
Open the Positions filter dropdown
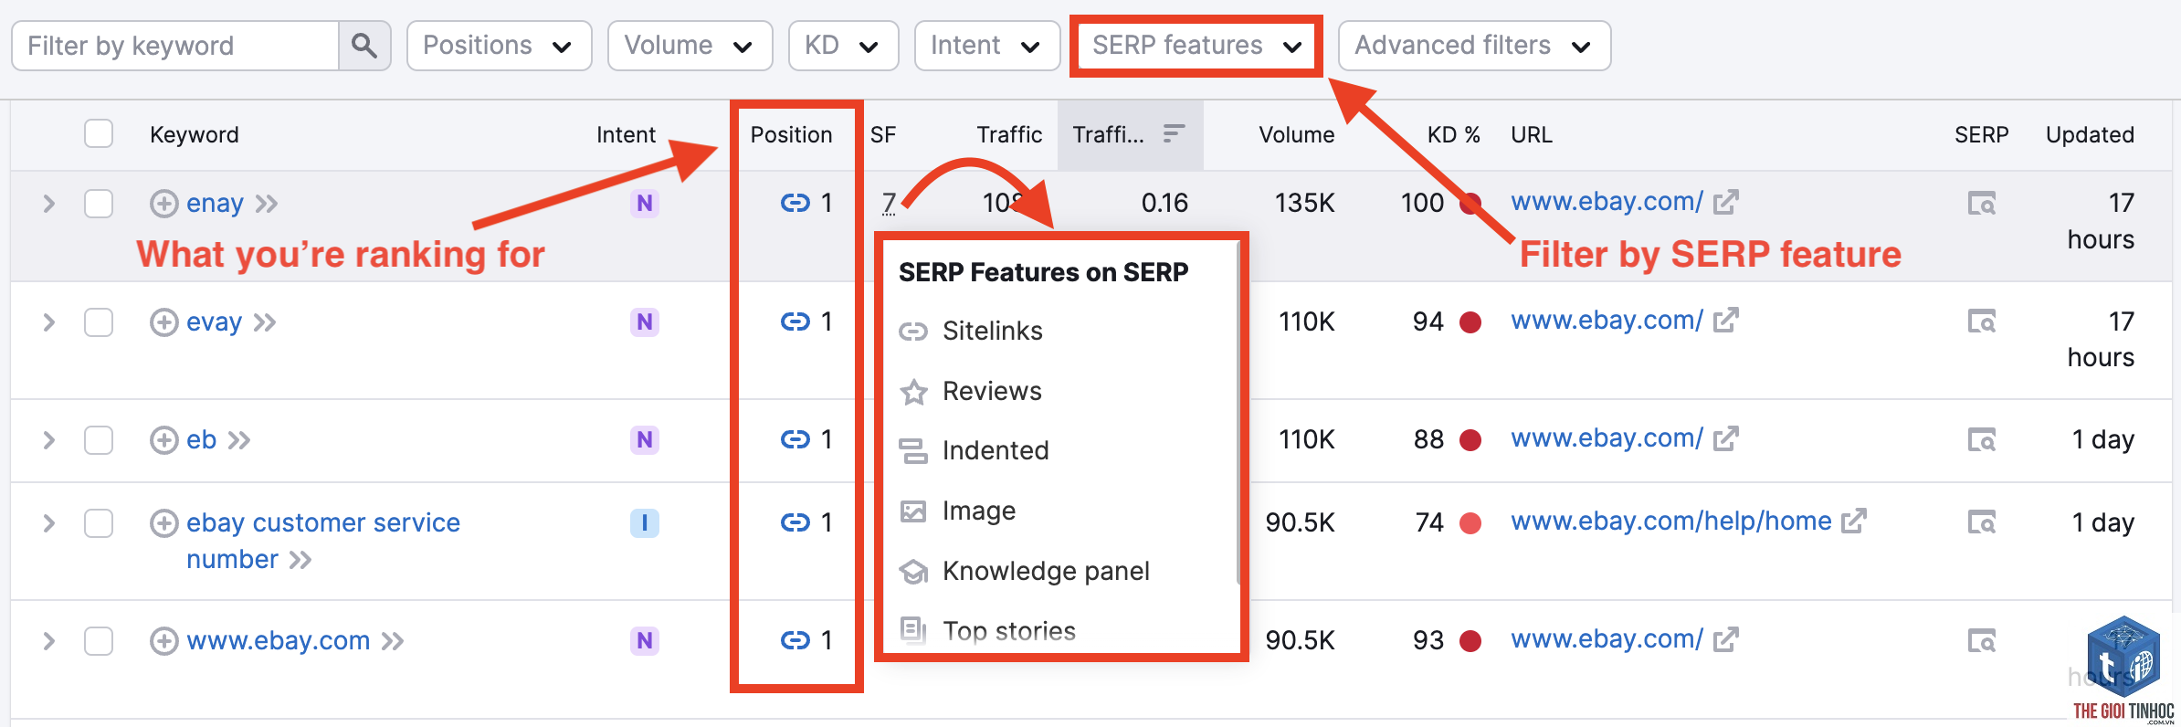point(499,46)
